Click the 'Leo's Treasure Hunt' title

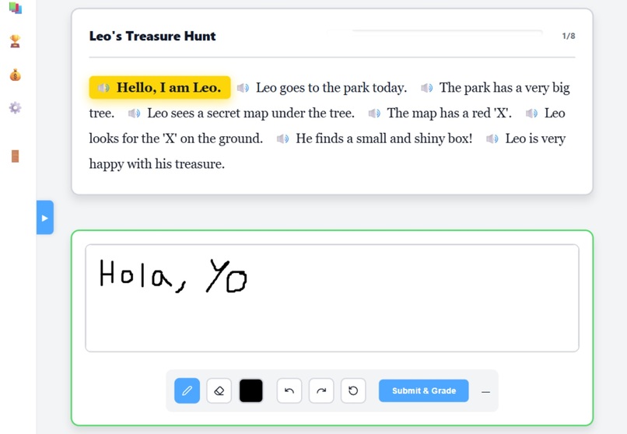click(152, 36)
